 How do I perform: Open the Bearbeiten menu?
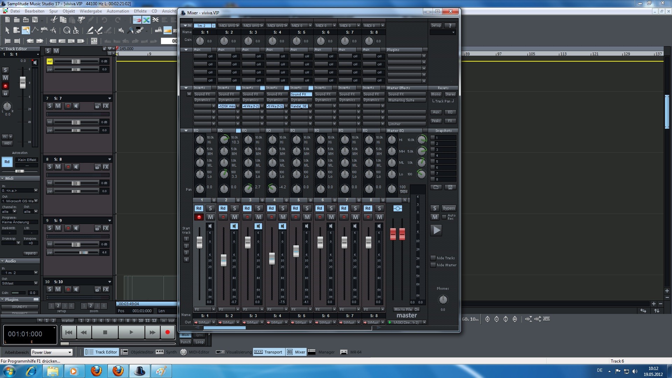(x=34, y=11)
